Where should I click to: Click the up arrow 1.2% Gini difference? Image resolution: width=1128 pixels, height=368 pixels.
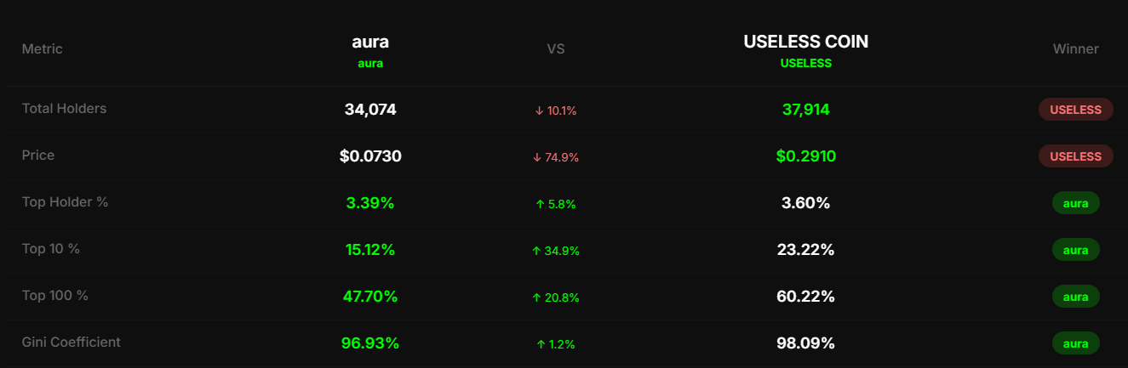click(x=555, y=344)
